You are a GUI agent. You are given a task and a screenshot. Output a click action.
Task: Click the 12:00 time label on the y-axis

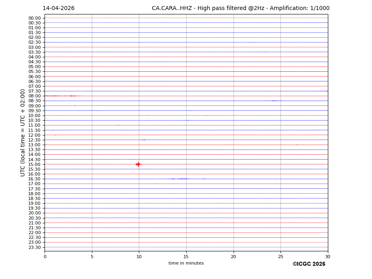(x=35, y=135)
